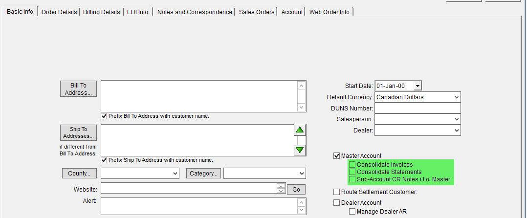
Task: Toggle the Master Account checkbox
Action: click(x=336, y=156)
